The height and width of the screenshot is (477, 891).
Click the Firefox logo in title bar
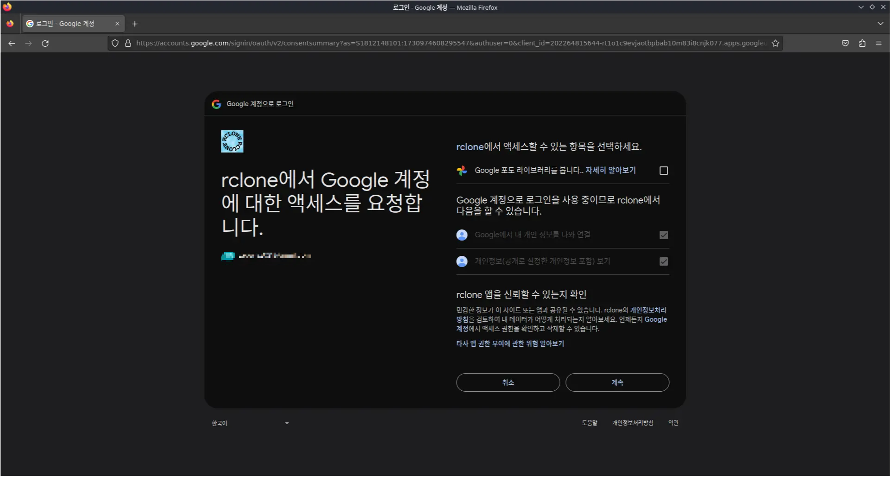[x=7, y=7]
